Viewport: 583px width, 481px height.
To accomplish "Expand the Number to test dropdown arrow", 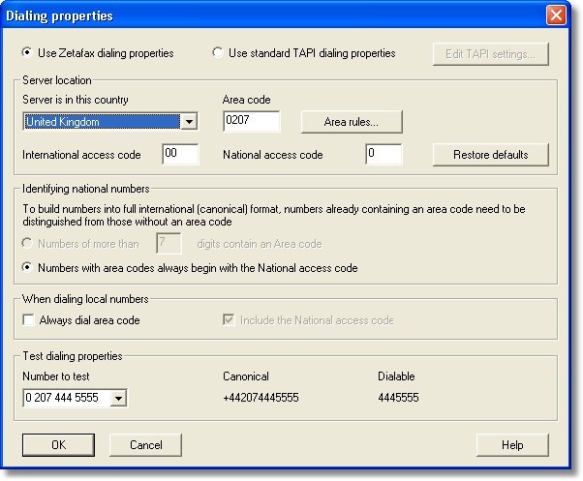I will pyautogui.click(x=119, y=398).
